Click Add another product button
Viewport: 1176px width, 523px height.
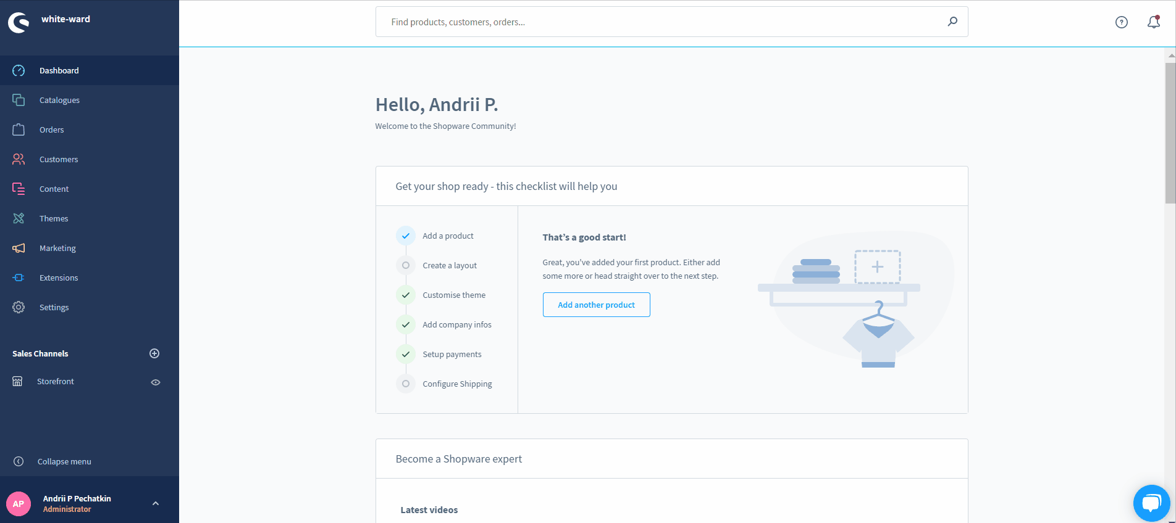[596, 305]
